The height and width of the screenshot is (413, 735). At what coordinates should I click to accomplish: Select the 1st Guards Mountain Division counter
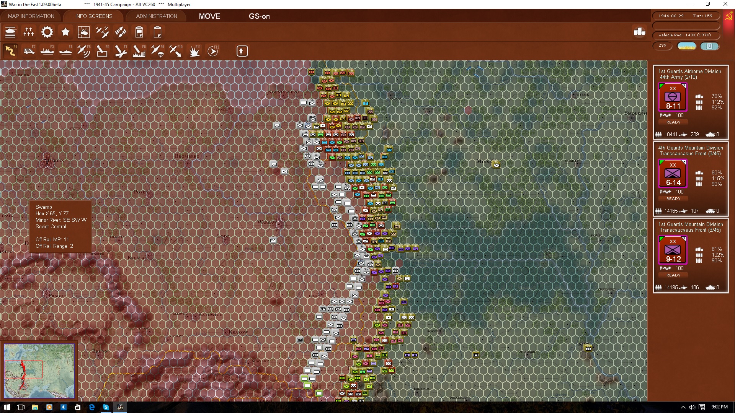coord(673,250)
